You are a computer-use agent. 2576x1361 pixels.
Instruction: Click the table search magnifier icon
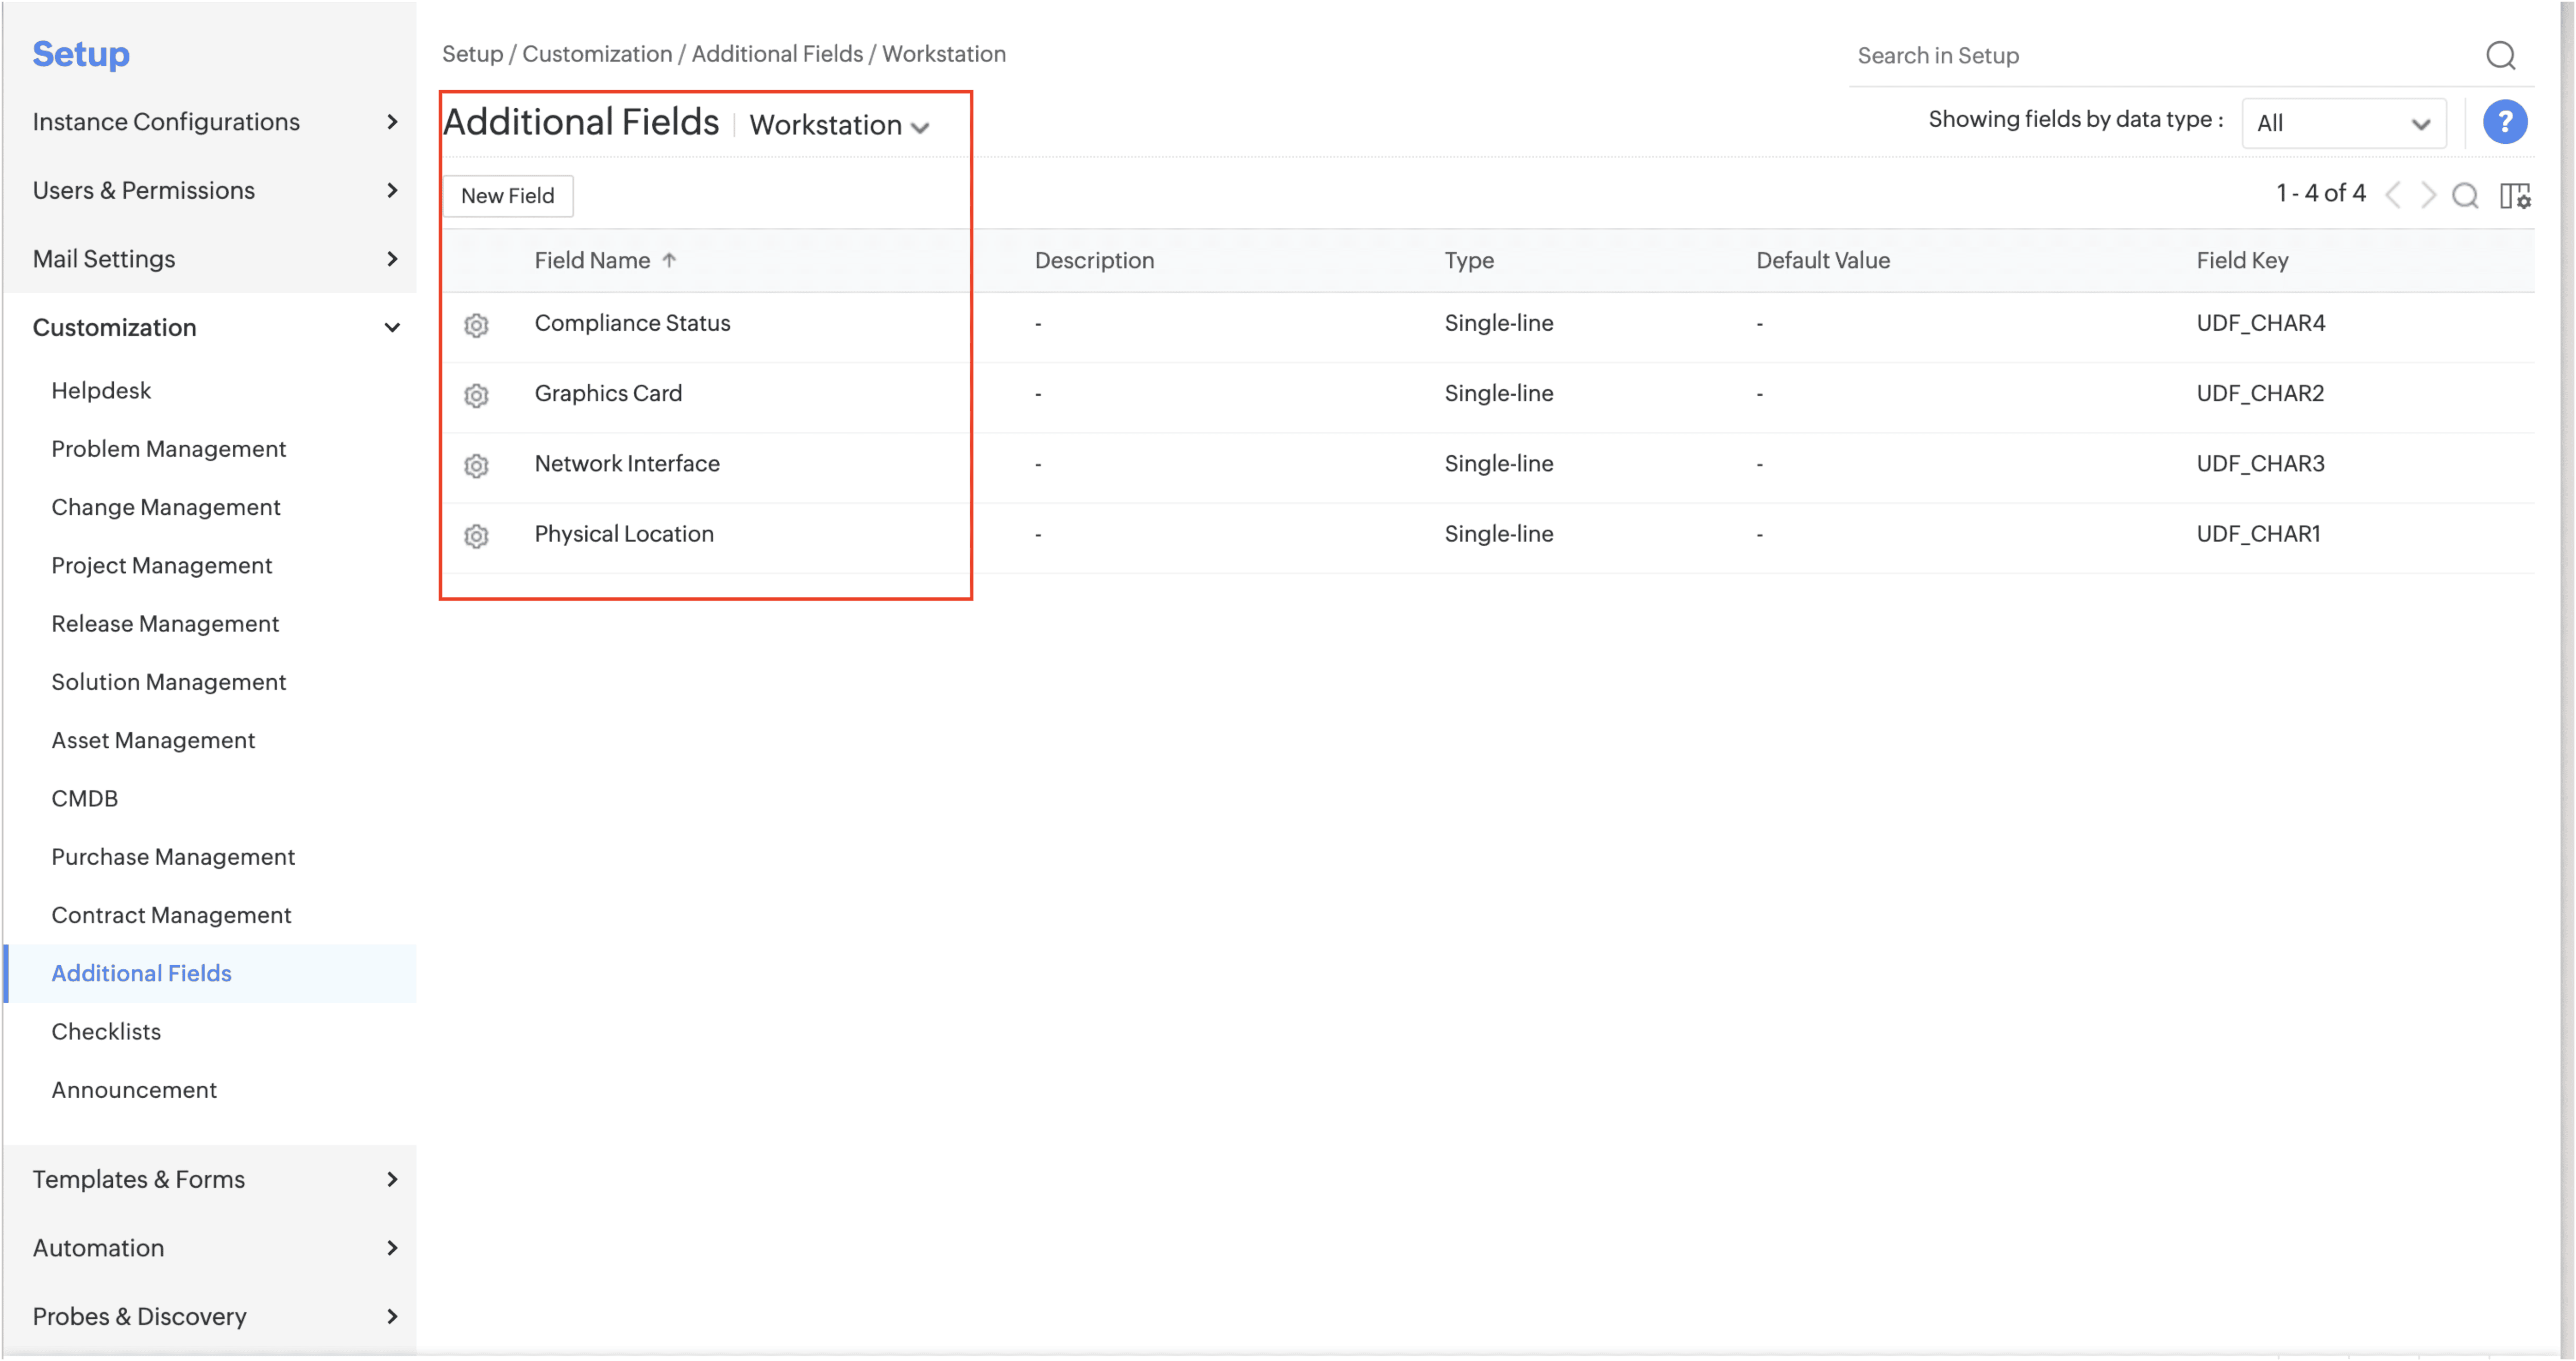[2465, 195]
